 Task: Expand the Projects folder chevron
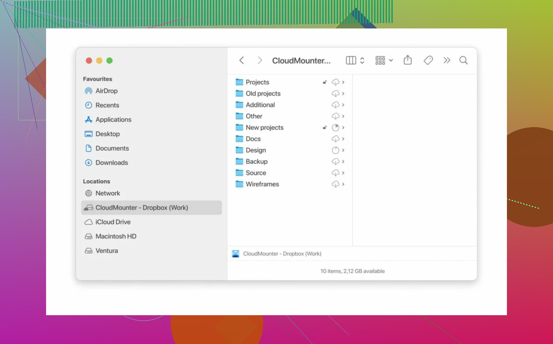[343, 82]
